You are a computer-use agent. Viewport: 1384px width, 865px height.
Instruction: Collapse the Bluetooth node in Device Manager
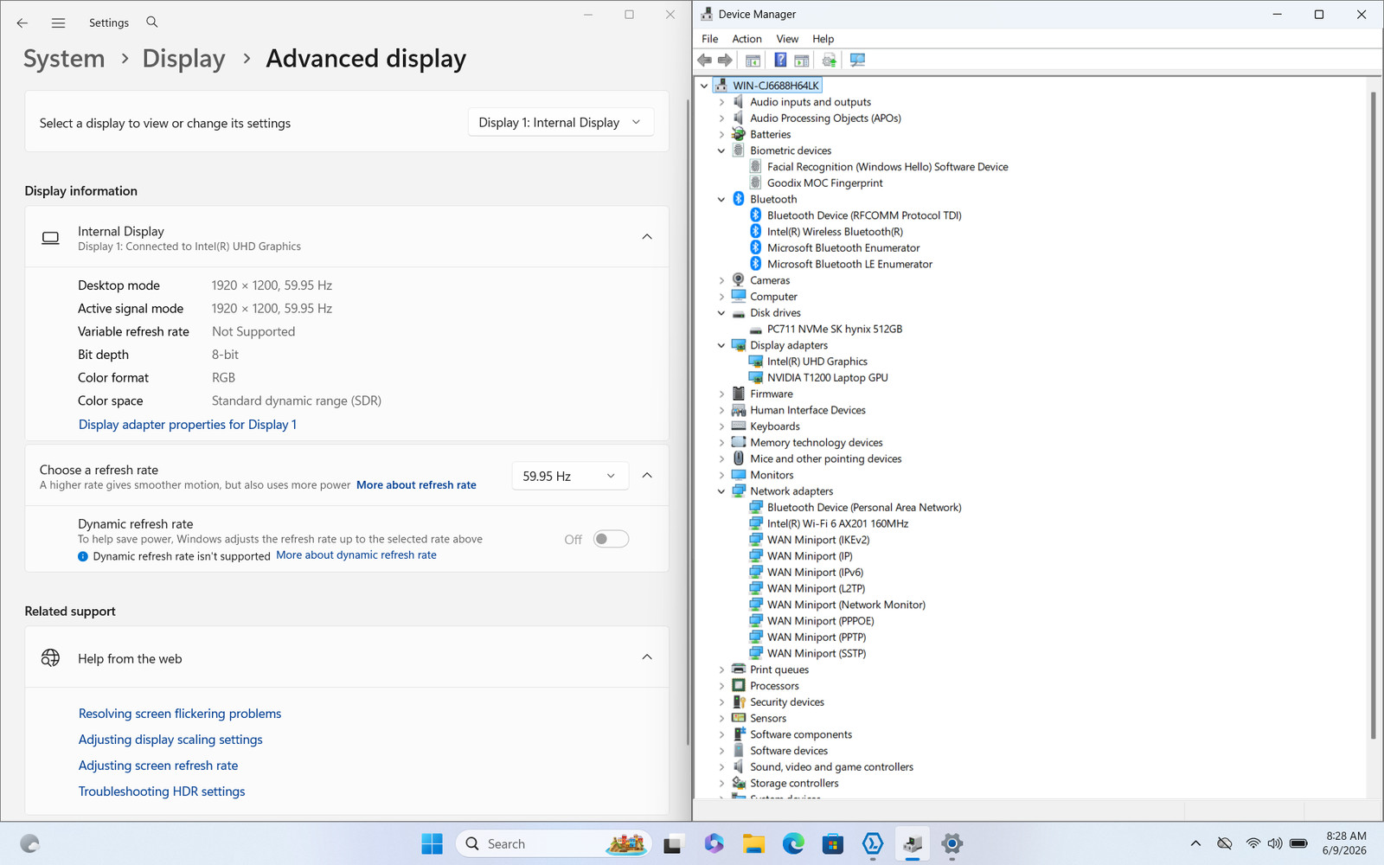[x=721, y=200]
